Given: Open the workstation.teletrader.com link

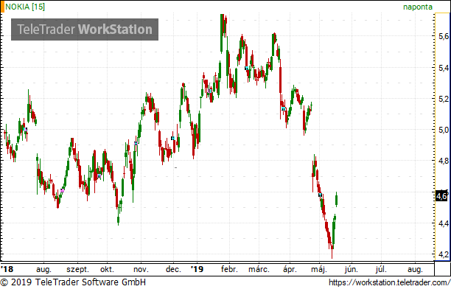Looking at the screenshot, I should [389, 282].
